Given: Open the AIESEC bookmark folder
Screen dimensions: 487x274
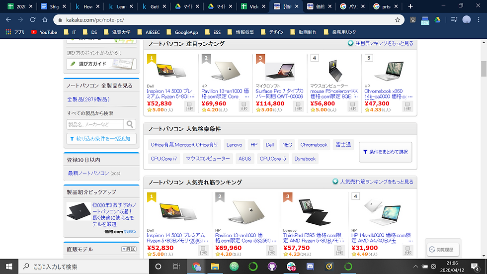Looking at the screenshot, I should 149,32.
